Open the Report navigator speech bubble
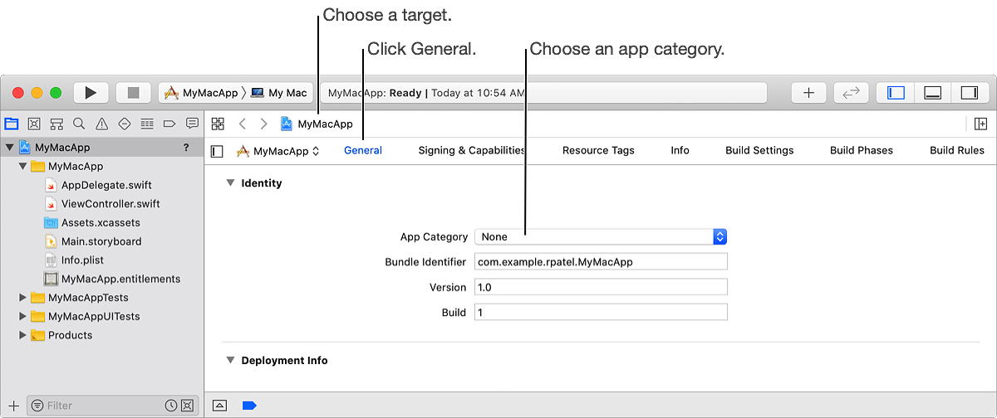This screenshot has width=997, height=418. (x=192, y=124)
